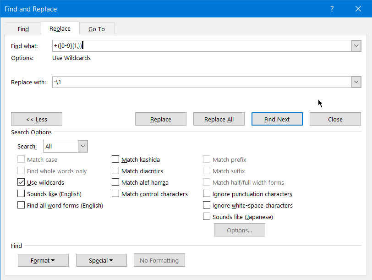Enable the Match kashida checkbox
Viewport: 372px width, 280px height.
pos(115,159)
